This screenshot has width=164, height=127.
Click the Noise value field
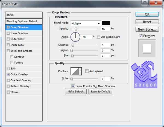[105, 79]
